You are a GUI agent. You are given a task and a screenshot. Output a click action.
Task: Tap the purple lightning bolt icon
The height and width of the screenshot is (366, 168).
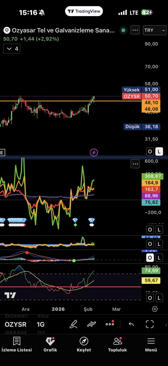click(94, 152)
